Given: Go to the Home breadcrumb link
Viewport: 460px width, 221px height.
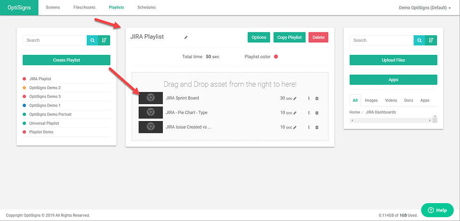Looking at the screenshot, I should pyautogui.click(x=355, y=112).
